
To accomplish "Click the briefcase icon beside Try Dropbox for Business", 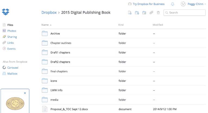I will [x=130, y=4].
